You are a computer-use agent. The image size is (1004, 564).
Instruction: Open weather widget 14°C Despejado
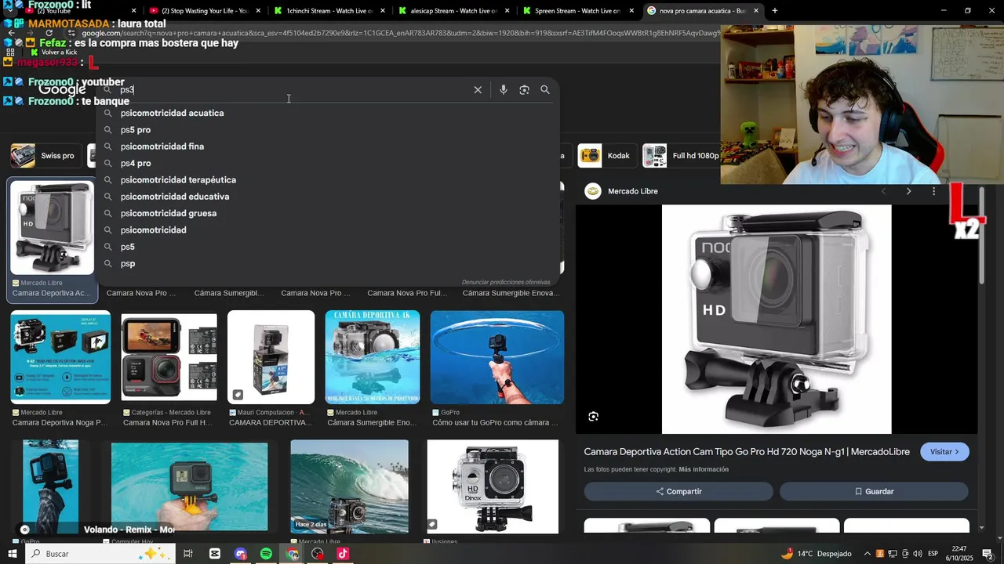pyautogui.click(x=816, y=554)
